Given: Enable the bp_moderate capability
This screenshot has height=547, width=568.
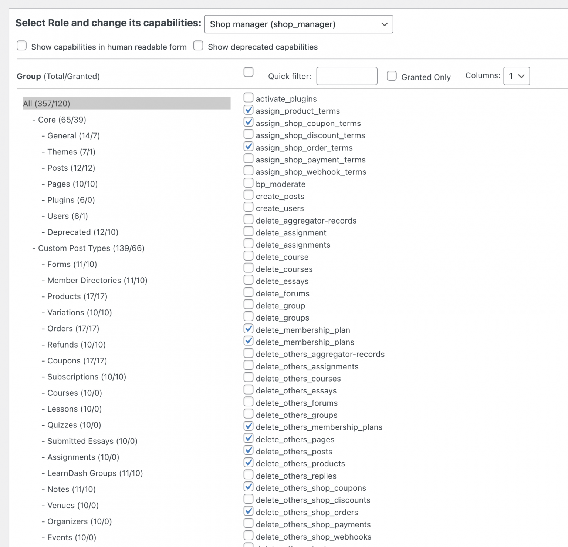Looking at the screenshot, I should [248, 182].
